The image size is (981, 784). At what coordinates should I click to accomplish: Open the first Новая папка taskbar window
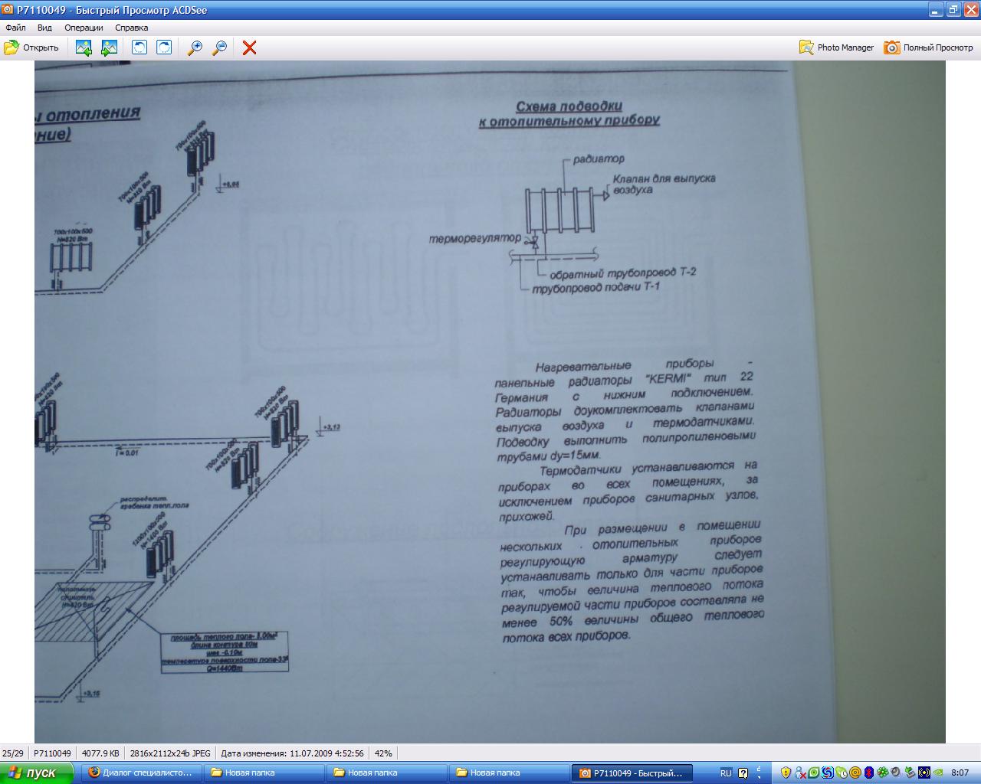point(264,773)
